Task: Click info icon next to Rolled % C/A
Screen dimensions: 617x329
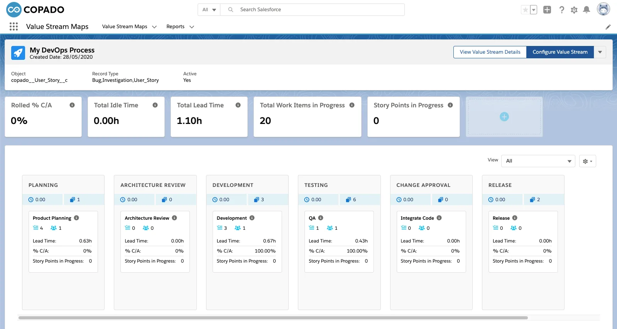Action: tap(72, 105)
